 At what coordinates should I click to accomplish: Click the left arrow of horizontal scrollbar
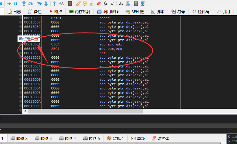click(25, 111)
